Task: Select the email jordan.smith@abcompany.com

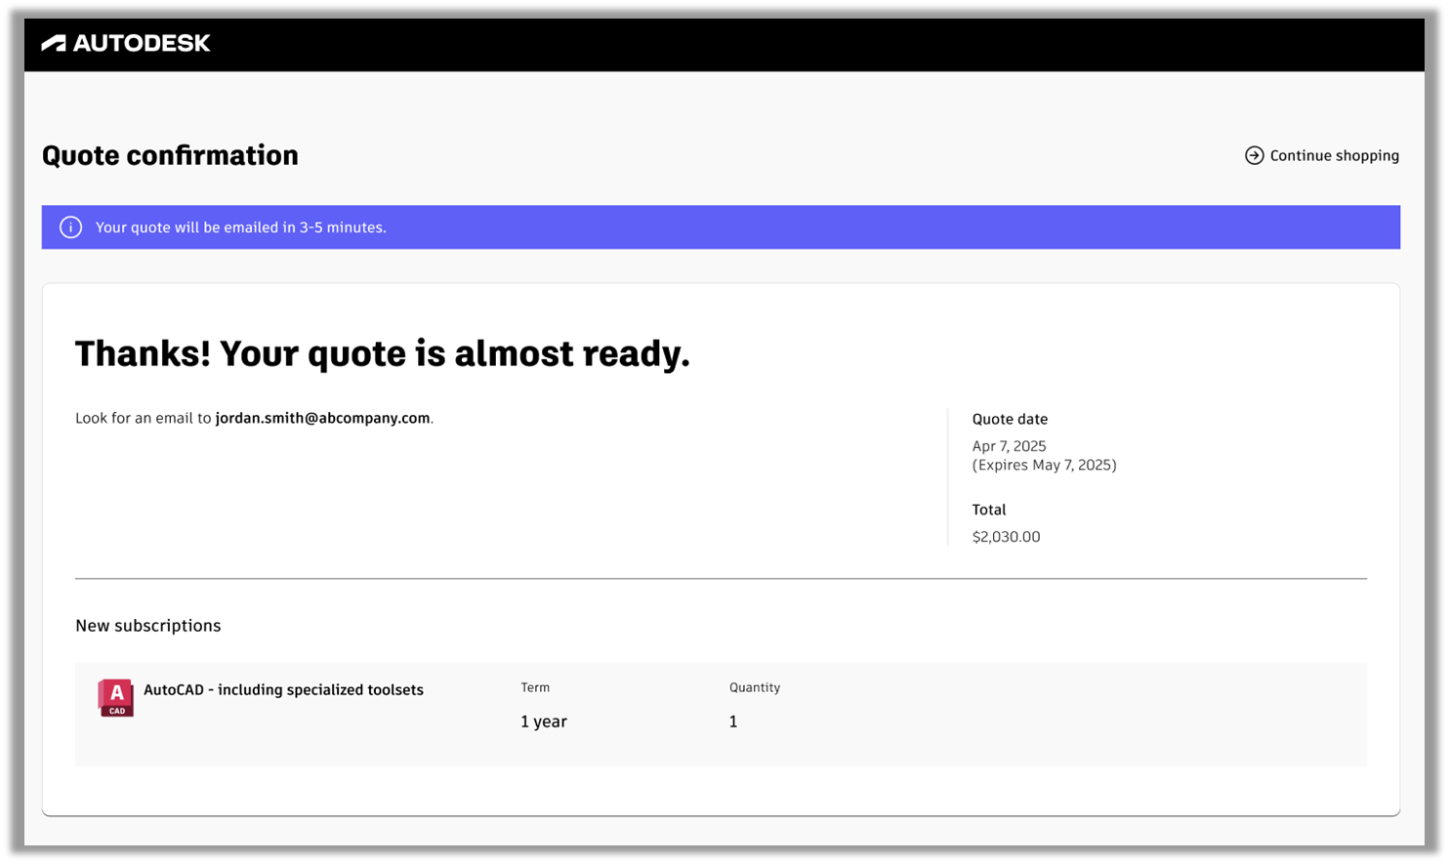Action: [322, 418]
